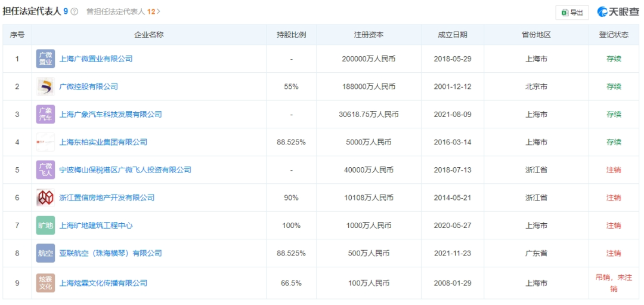
Task: Click the 90% shareholding cell
Action: 291,198
